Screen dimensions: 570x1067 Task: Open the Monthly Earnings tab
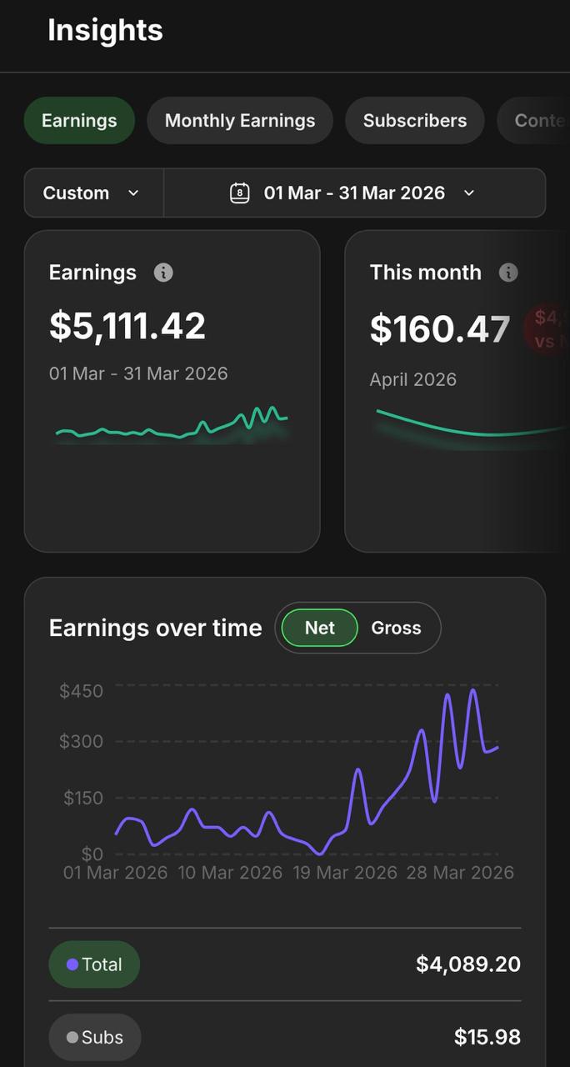[240, 121]
